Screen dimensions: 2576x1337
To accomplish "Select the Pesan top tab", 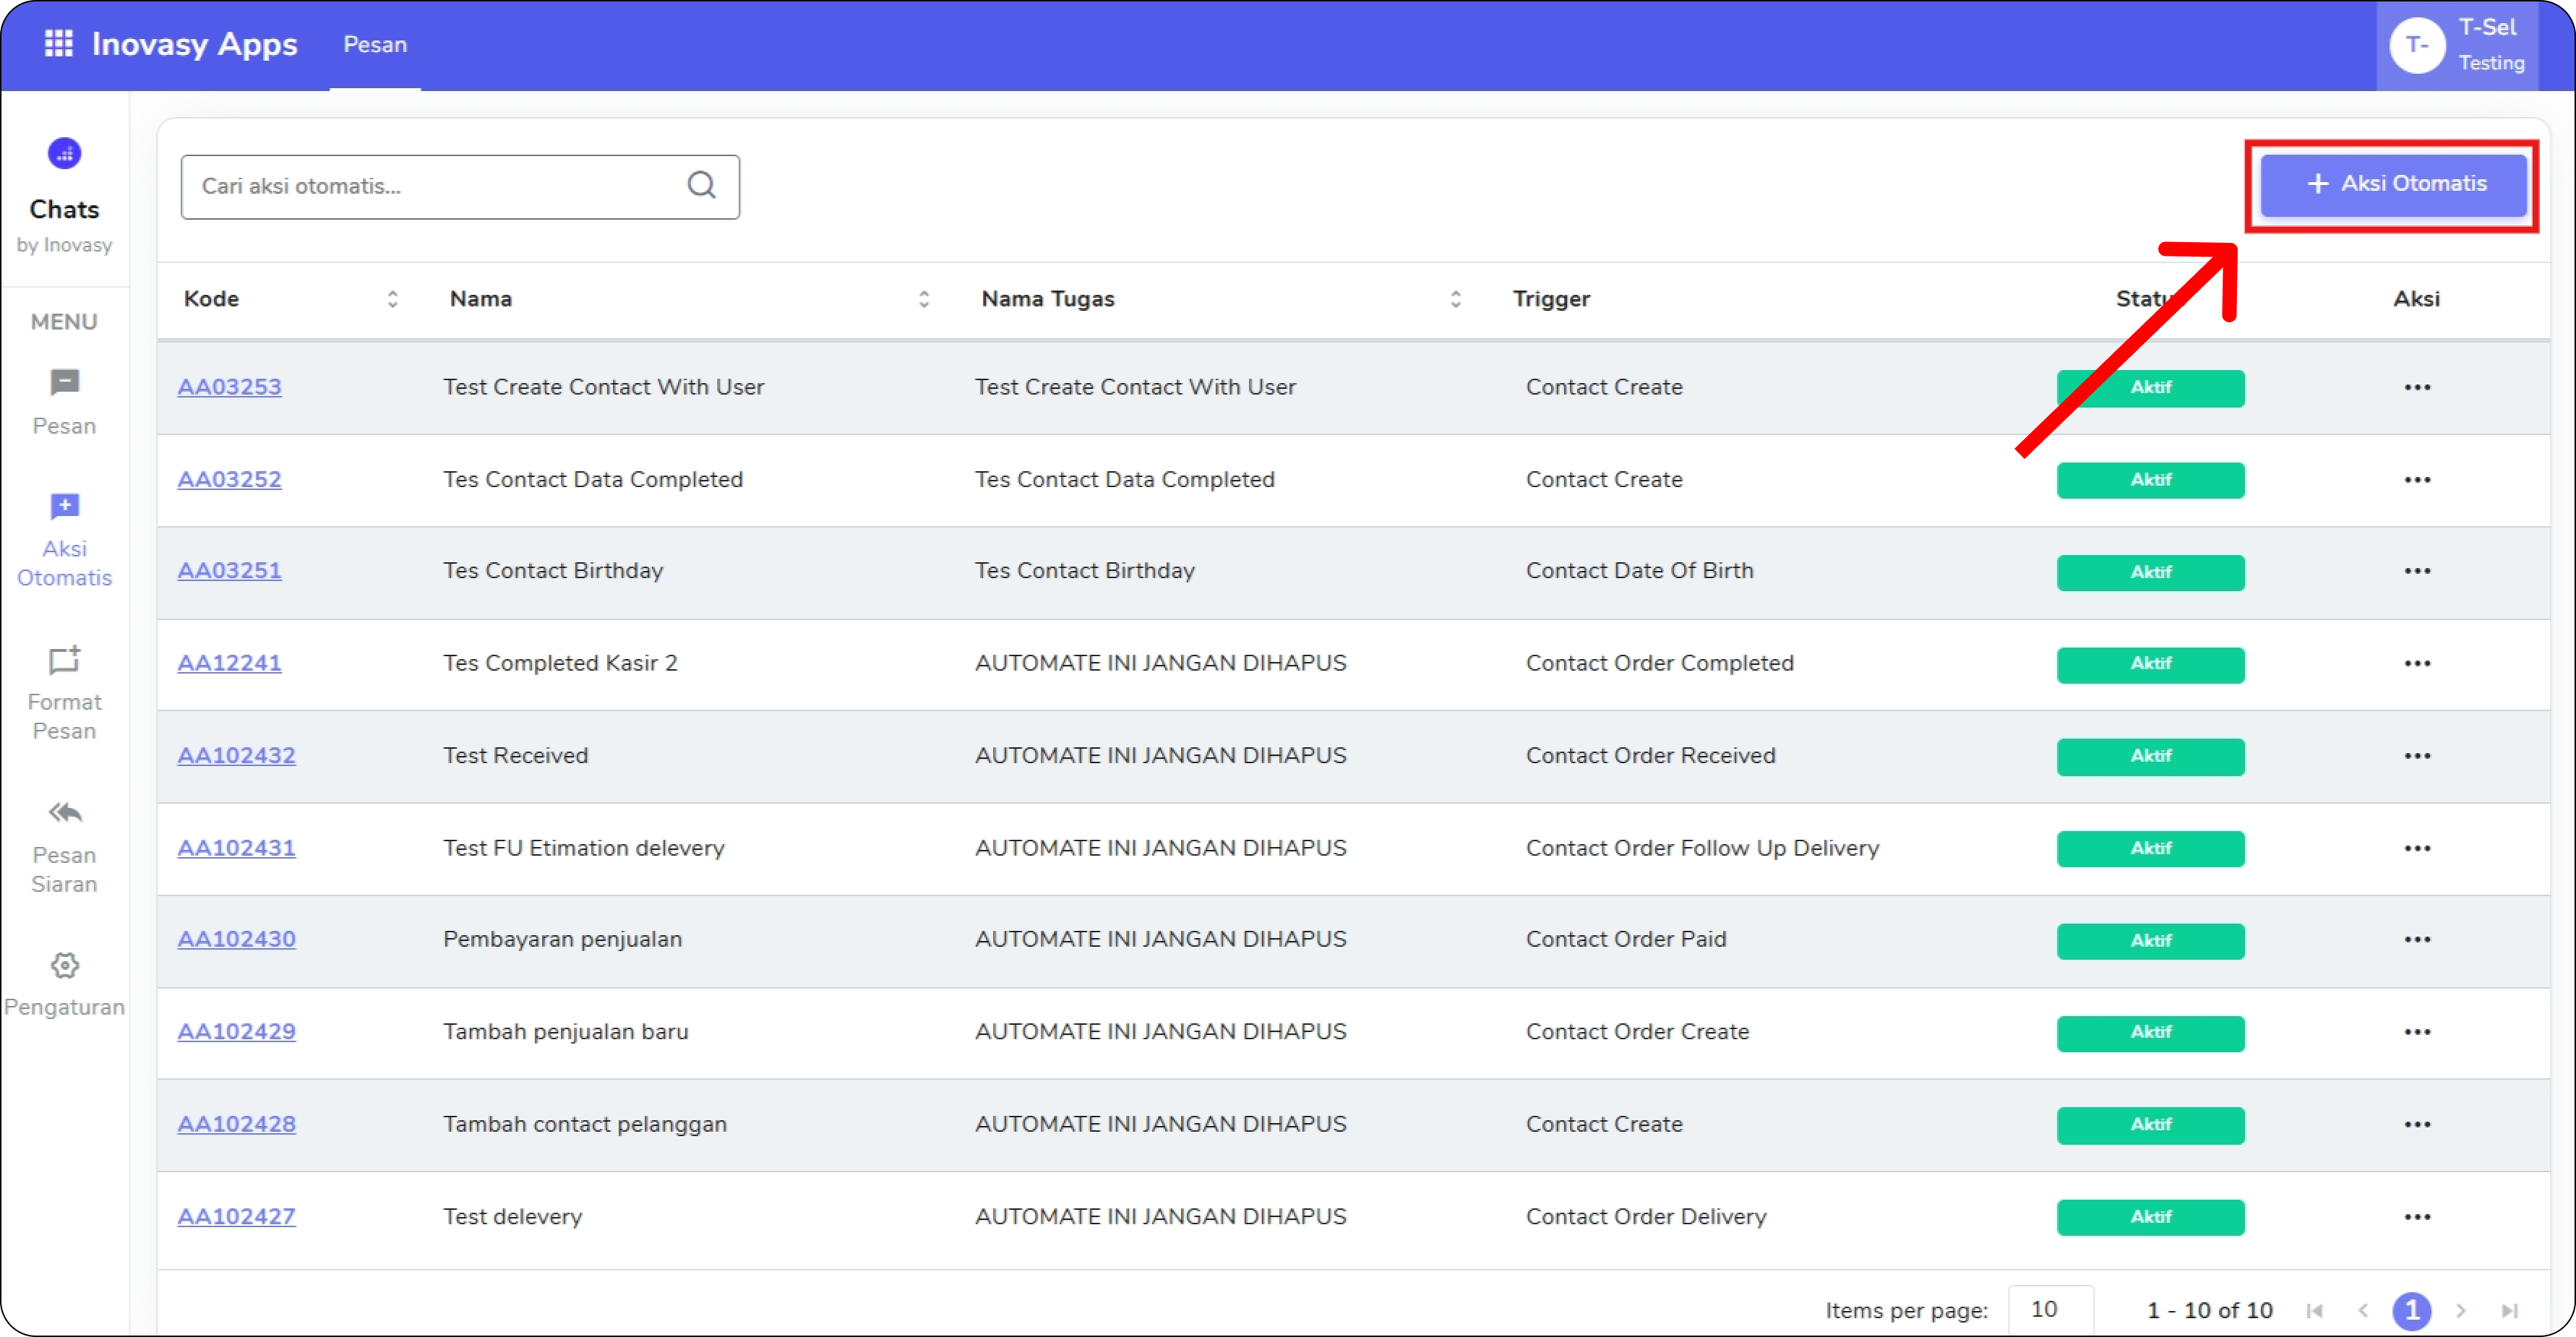I will (x=375, y=45).
